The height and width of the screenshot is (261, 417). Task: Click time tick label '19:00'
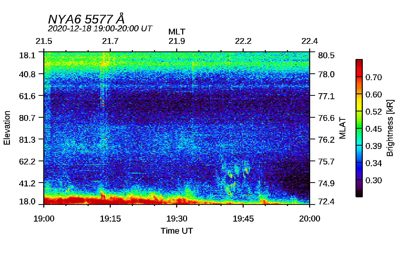pos(44,219)
